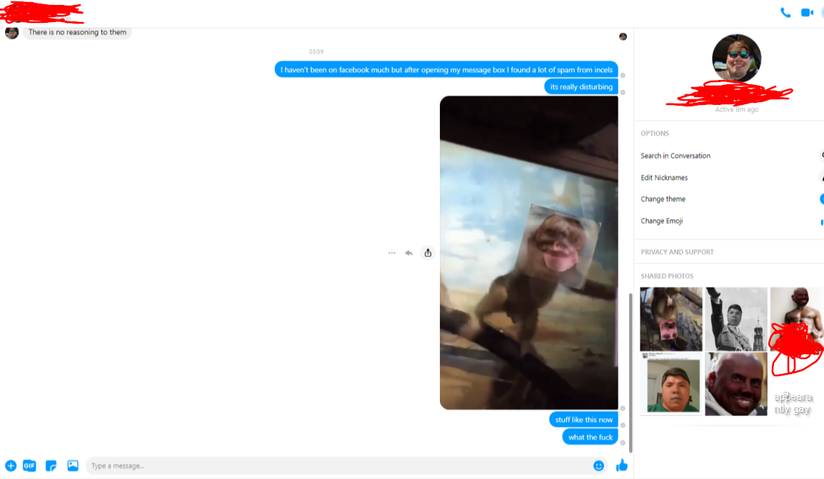Choose Change Emoji option
Image resolution: width=824 pixels, height=479 pixels.
pos(662,221)
